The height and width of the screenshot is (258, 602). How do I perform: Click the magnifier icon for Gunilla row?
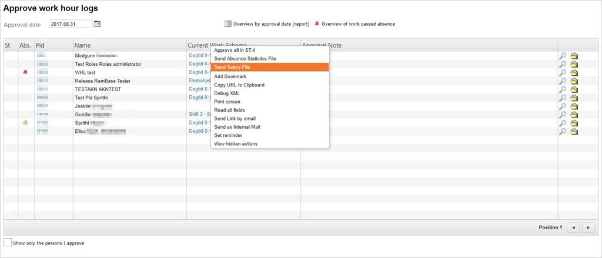coord(563,115)
